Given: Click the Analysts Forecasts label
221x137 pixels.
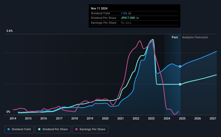Looking at the screenshot, I should [195, 37].
